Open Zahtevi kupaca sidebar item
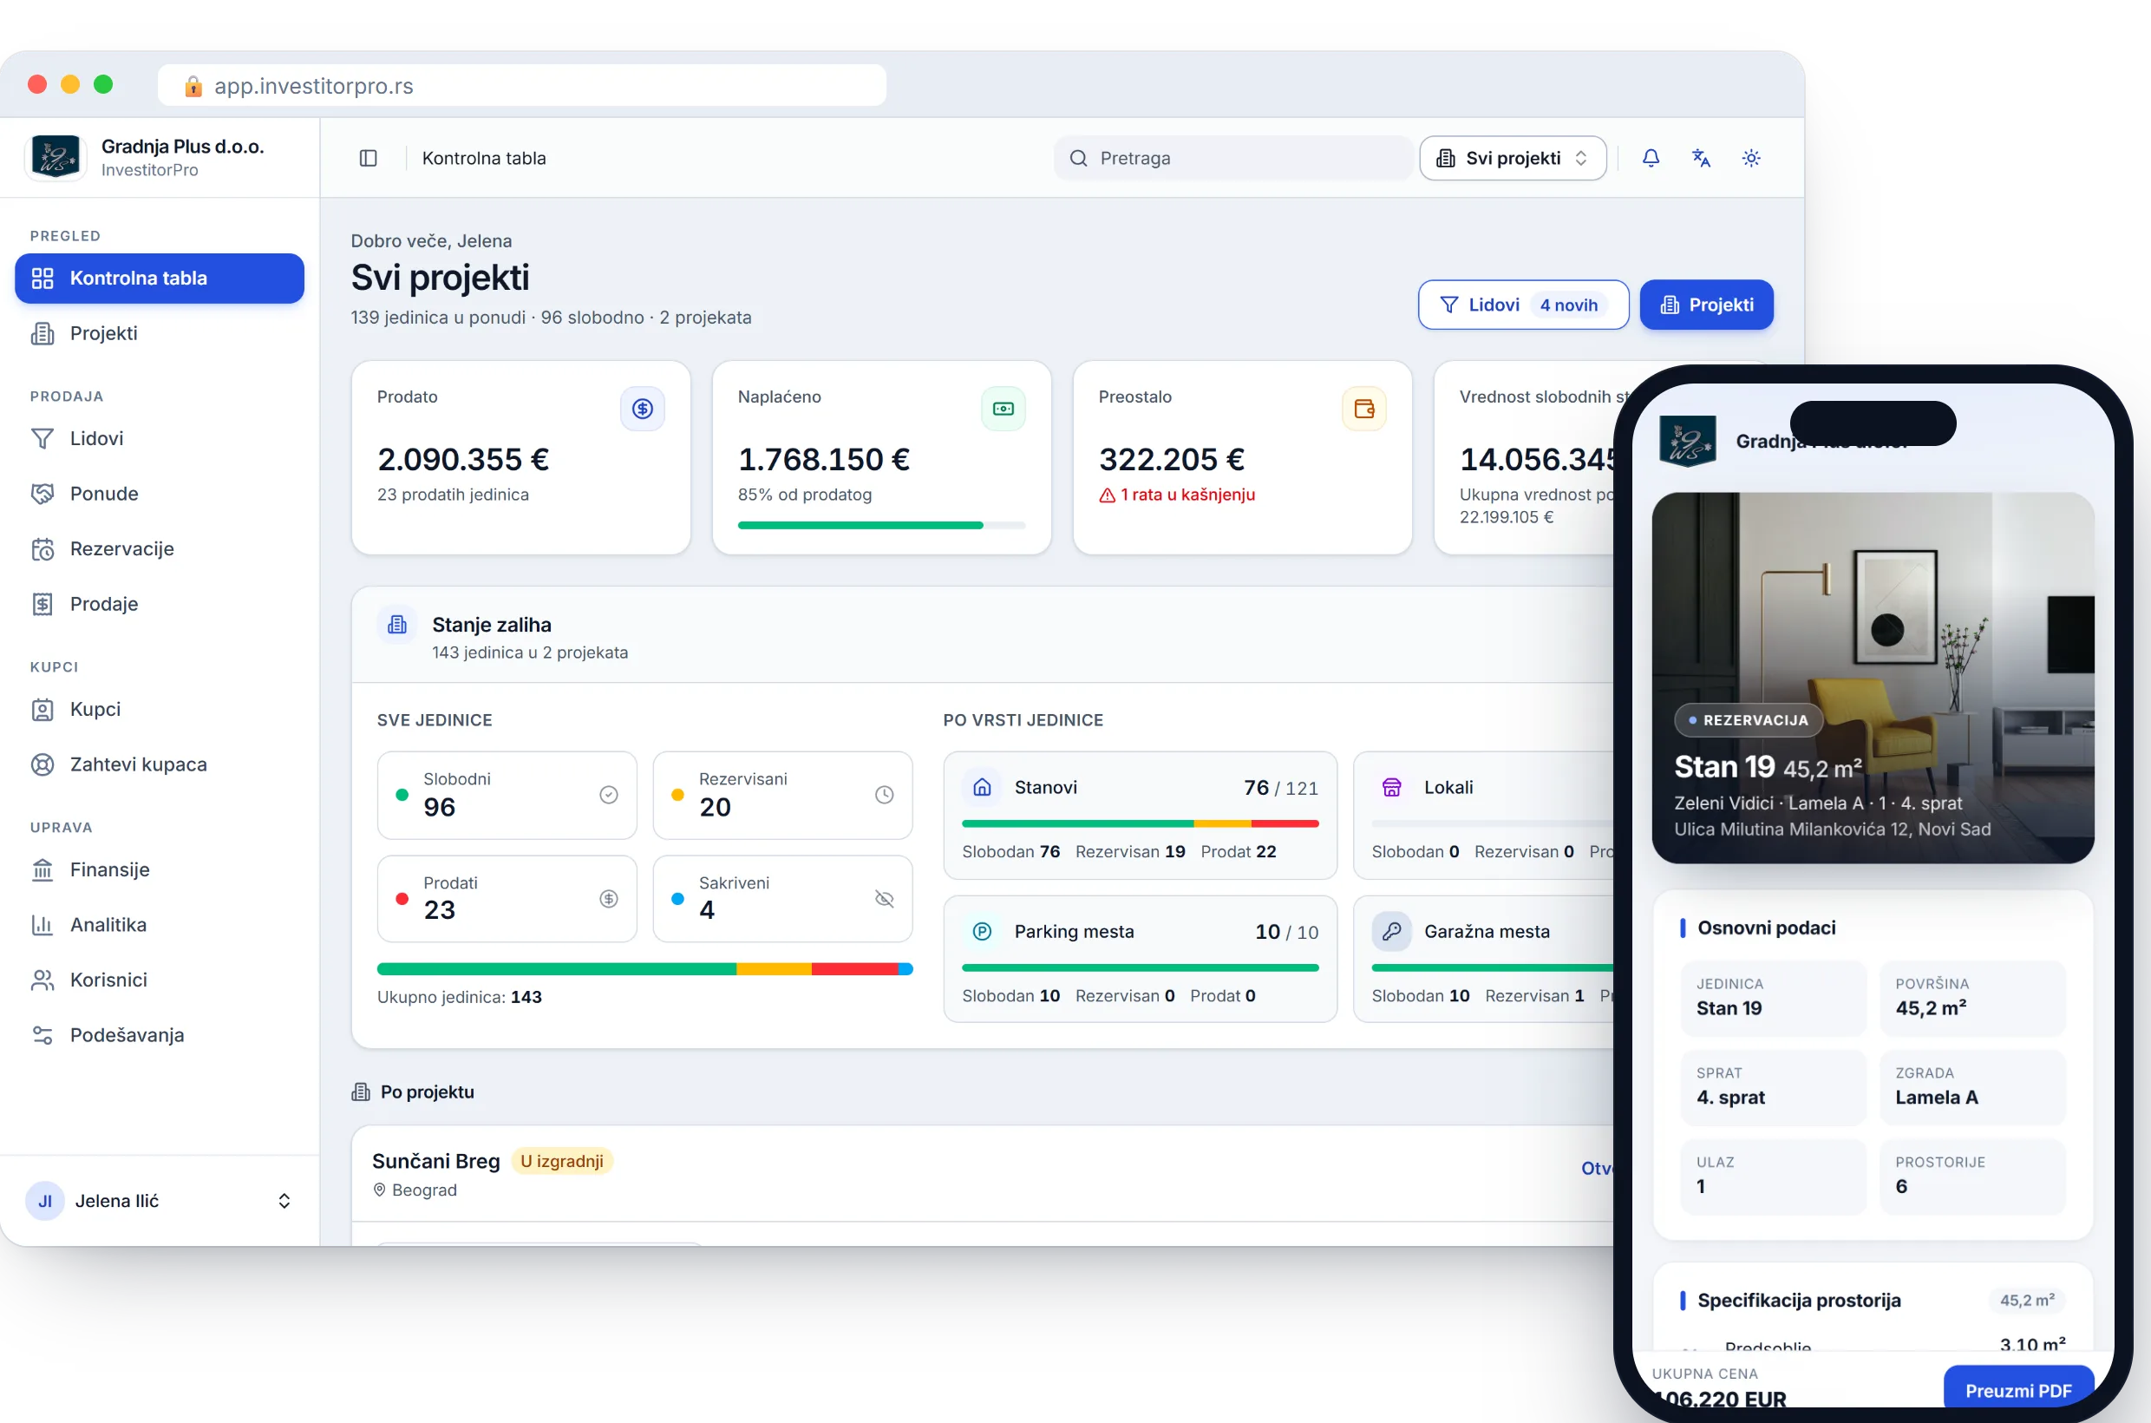The image size is (2151, 1423). coord(160,764)
